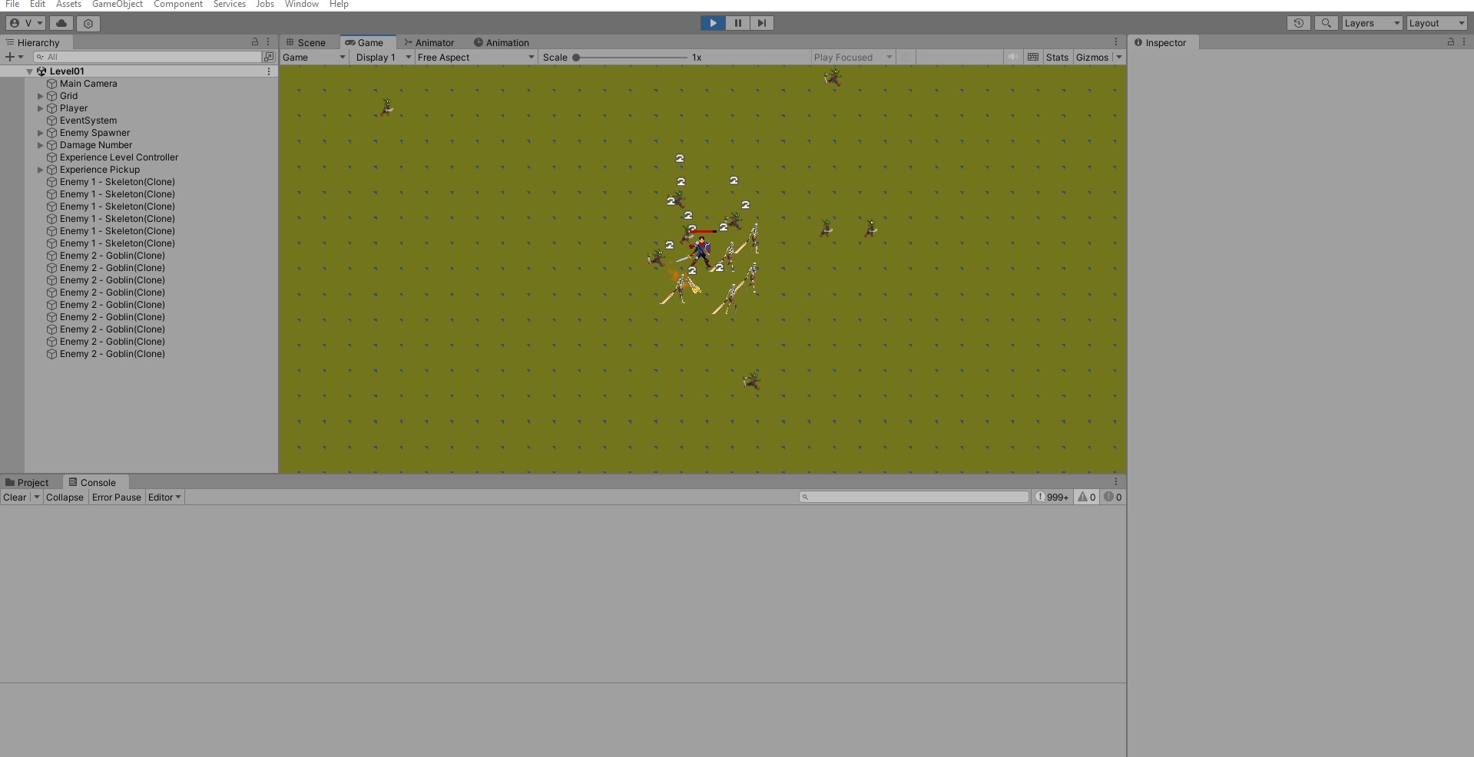Click the Player object cube icon
The image size is (1474, 757).
52,108
